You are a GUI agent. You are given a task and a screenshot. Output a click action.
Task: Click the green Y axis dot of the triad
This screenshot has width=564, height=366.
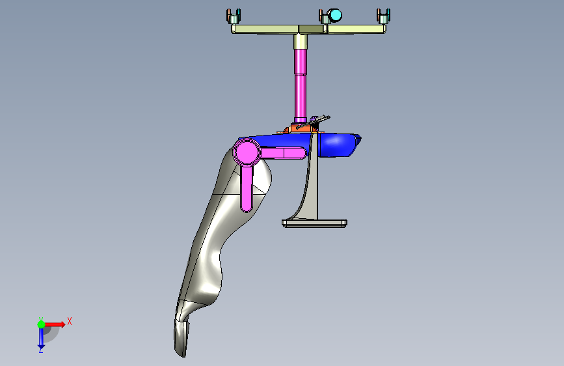click(41, 324)
